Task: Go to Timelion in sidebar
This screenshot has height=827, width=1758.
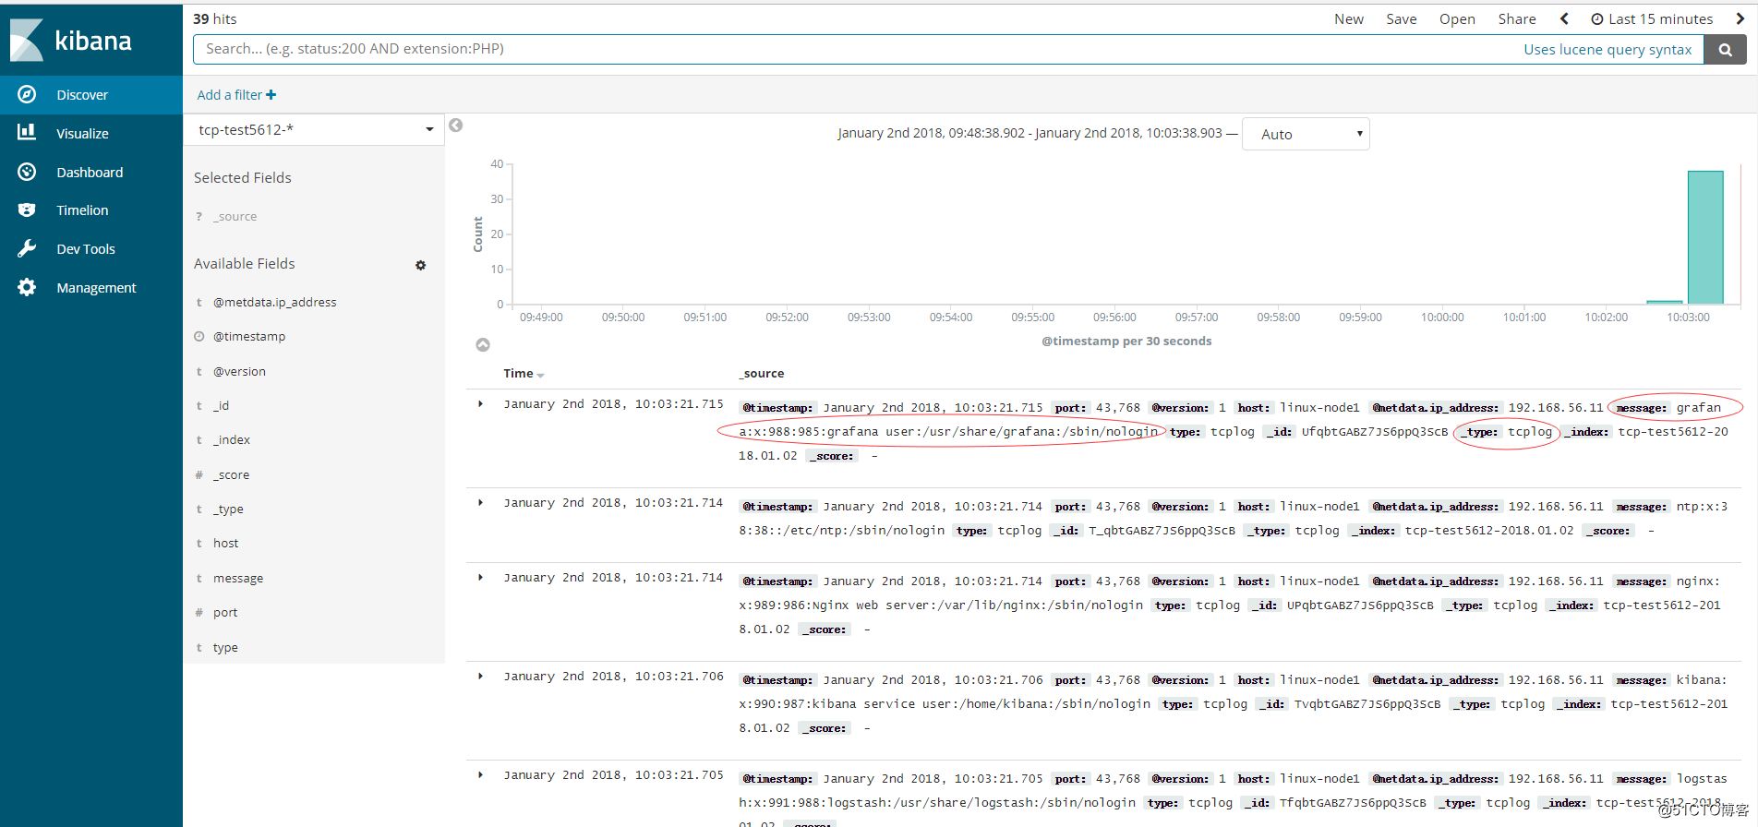Action: coord(91,210)
